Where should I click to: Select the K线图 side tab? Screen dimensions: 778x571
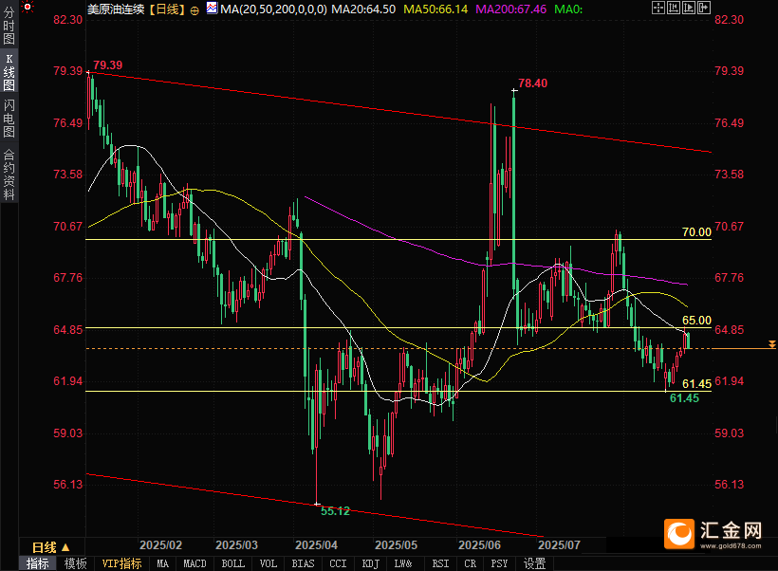[9, 72]
